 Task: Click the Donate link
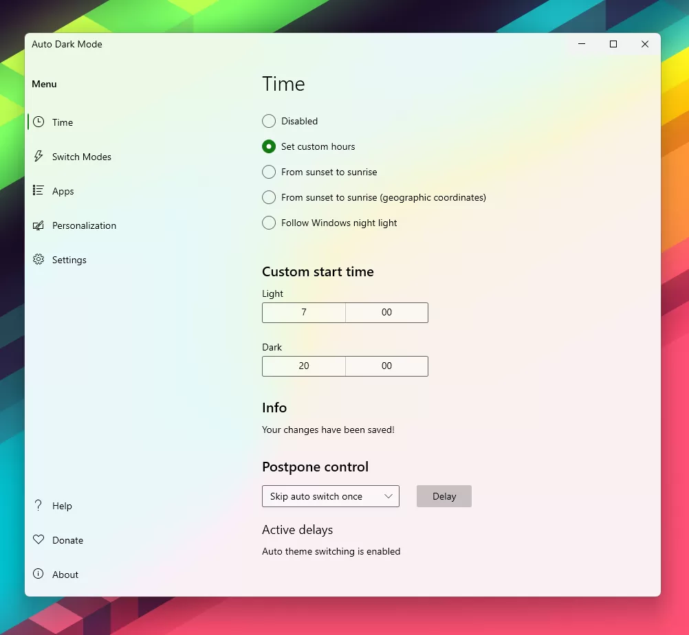click(x=68, y=539)
